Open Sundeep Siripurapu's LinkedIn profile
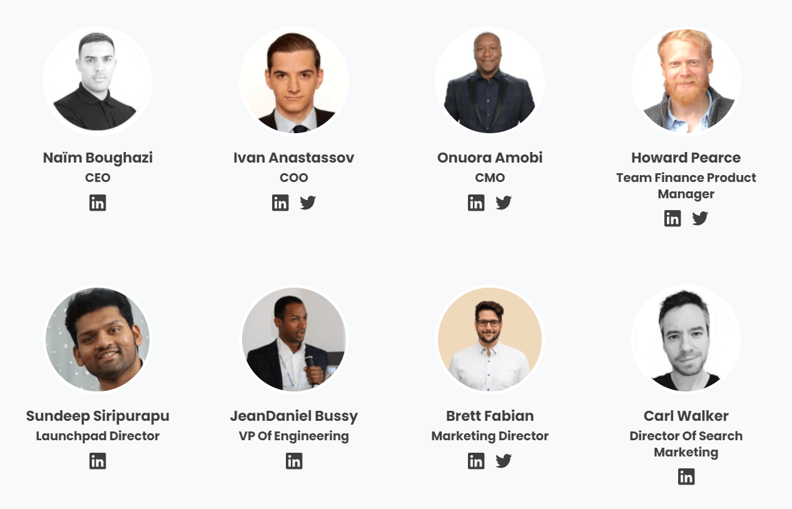Image resolution: width=792 pixels, height=509 pixels. coord(98,461)
